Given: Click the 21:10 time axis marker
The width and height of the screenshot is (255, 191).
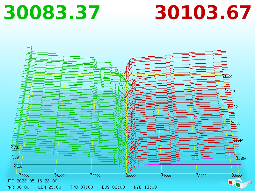Looking at the screenshot, I should (230, 91).
